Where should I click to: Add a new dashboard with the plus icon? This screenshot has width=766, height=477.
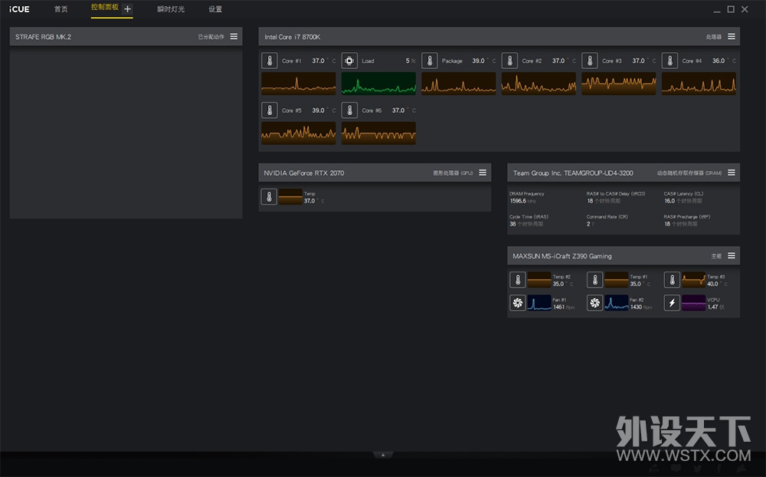coord(127,8)
